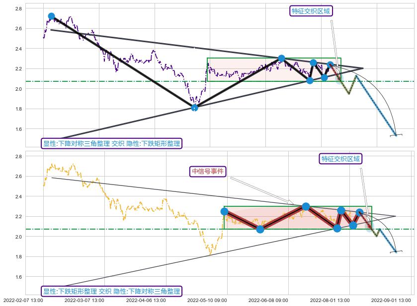Click the bottom chart's 显性:下跌矩形整理 pattern caption
Screen dimensions: 417x306
point(111,291)
